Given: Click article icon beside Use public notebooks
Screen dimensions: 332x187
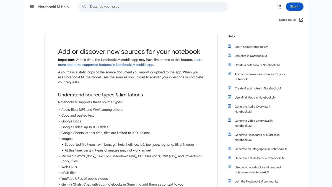Looking at the screenshot, I should (229, 167).
